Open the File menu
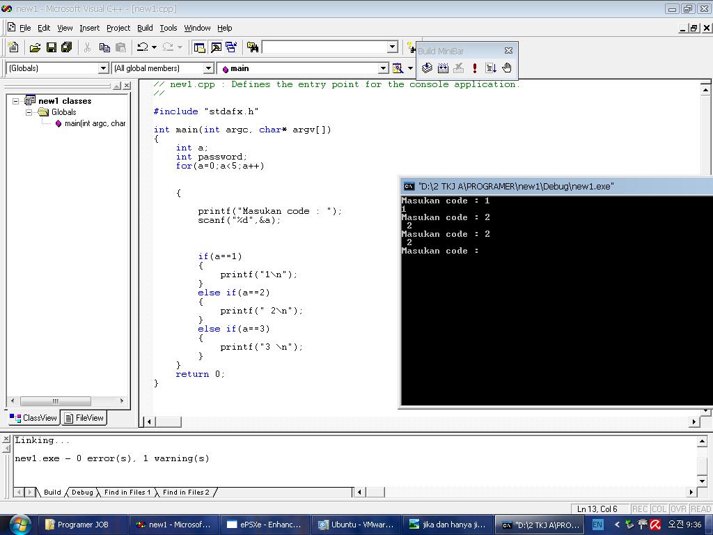Screen dimensions: 713x535 click(x=25, y=28)
